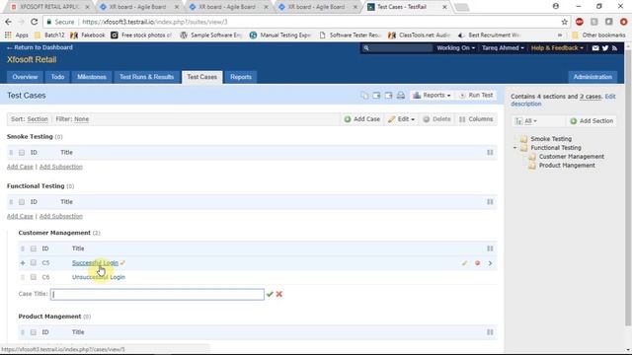Click the Edit description link
This screenshot has width=632, height=355.
pos(563,101)
